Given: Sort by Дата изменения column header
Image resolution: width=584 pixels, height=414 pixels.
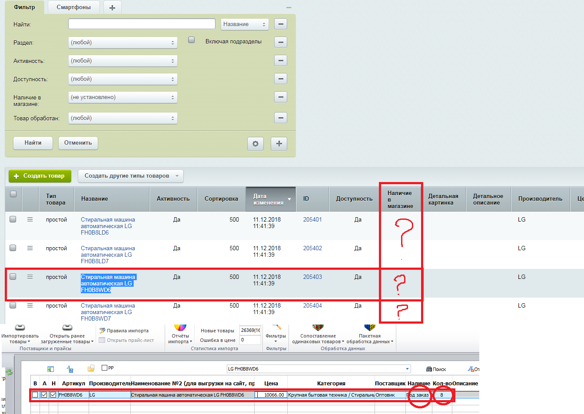Looking at the screenshot, I should pos(271,199).
